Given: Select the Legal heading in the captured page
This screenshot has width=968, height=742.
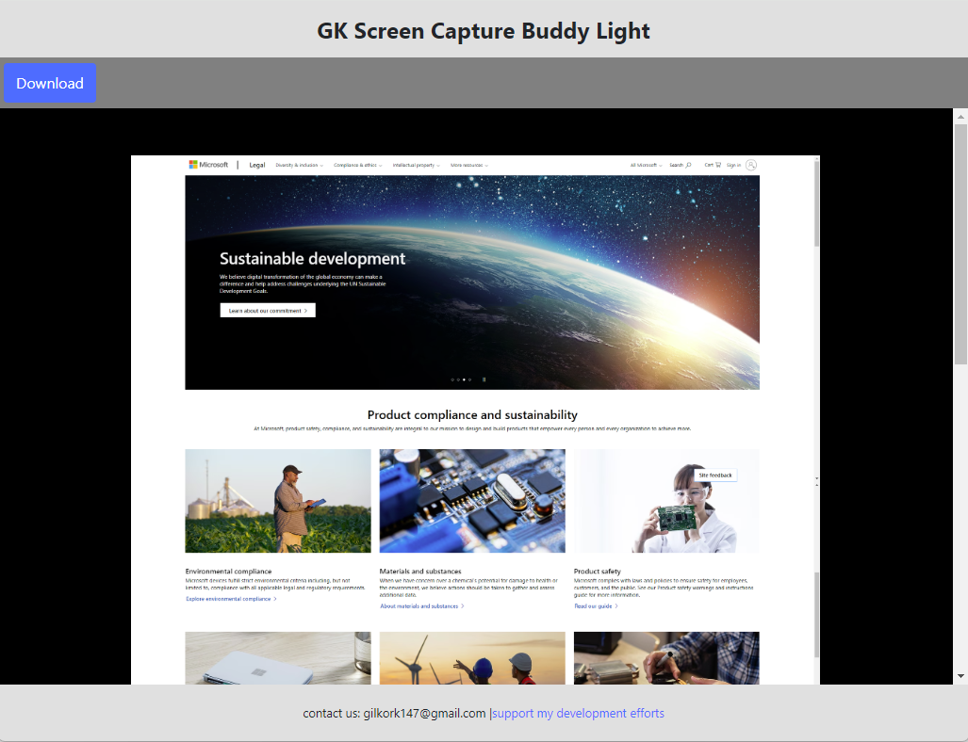Looking at the screenshot, I should [x=256, y=166].
